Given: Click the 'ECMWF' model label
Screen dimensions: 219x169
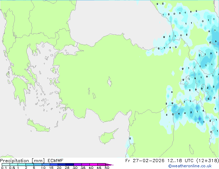Looking at the screenshot, I should tap(56, 161).
